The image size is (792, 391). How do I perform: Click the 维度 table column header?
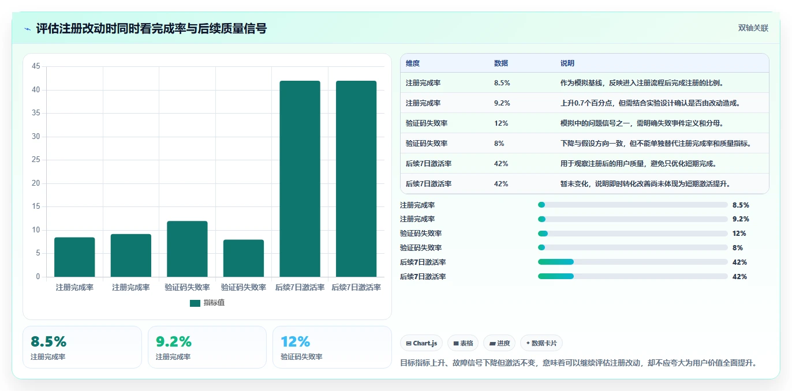413,63
